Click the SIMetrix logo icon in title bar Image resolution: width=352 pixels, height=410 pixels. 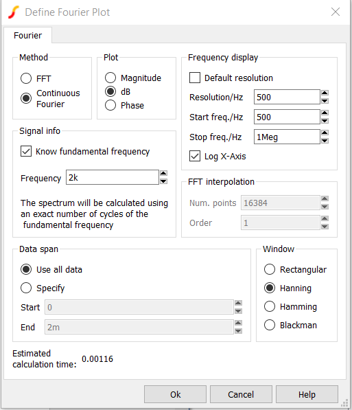click(x=13, y=12)
